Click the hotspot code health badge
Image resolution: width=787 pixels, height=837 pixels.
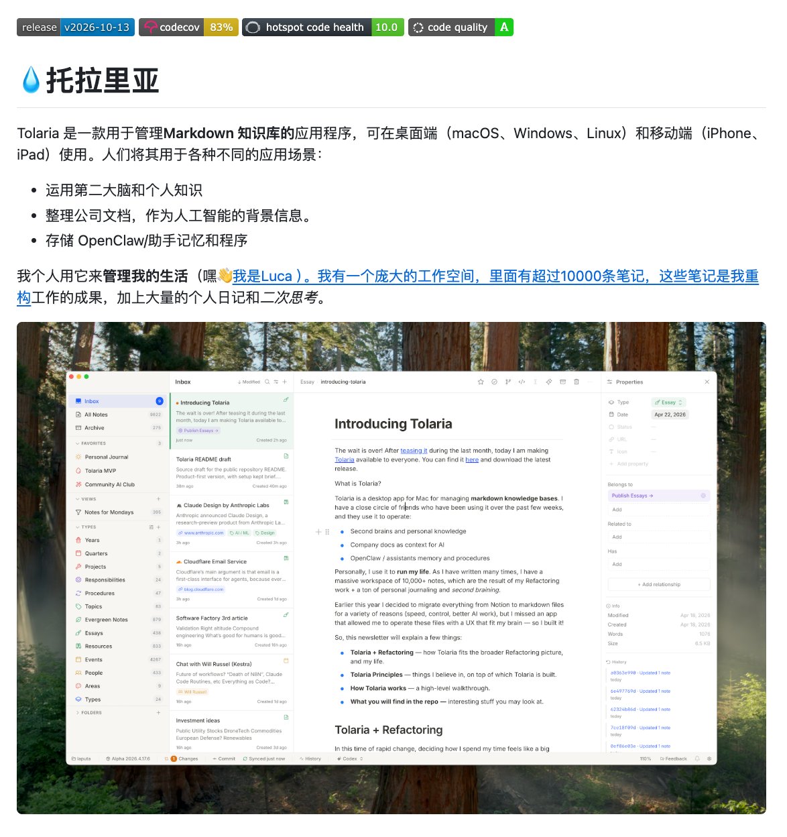pyautogui.click(x=323, y=27)
